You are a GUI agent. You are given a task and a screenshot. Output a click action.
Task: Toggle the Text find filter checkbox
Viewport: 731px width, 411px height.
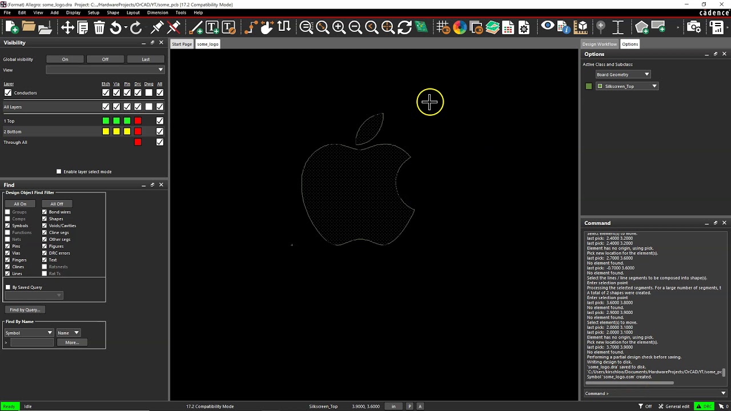point(45,260)
